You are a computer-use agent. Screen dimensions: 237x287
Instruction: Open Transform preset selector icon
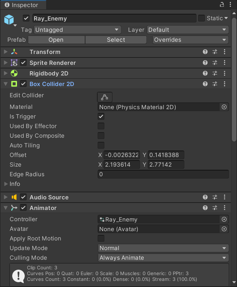point(215,52)
